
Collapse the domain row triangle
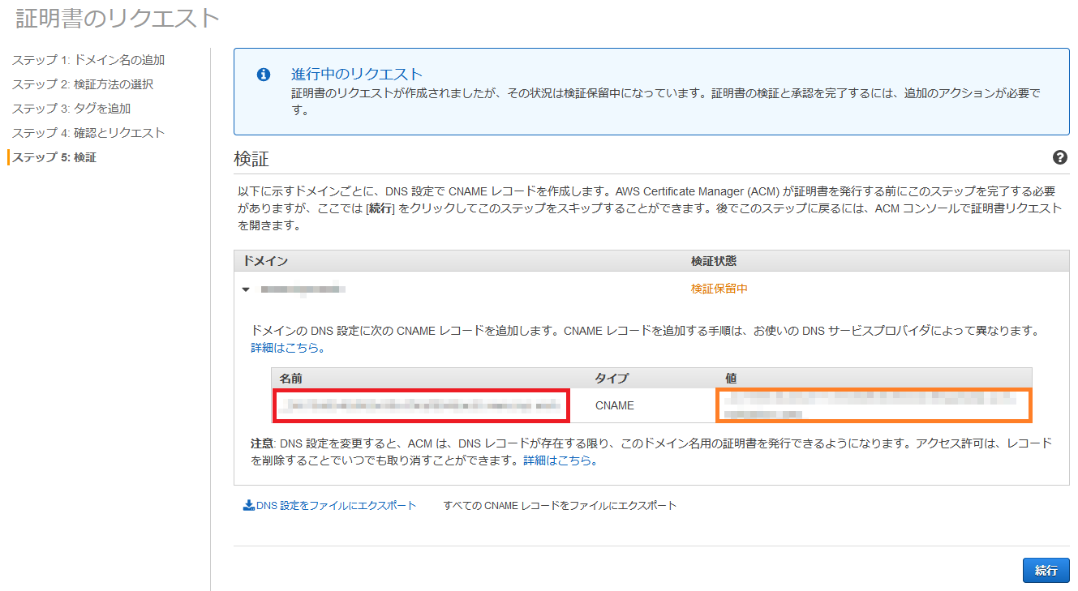click(246, 289)
